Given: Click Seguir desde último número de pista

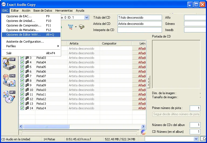Looking at the screenshot, I should 176,114.
